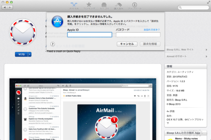Go back with the left arrow button
Viewport: 211px width, 140px height.
[x=5, y=7]
